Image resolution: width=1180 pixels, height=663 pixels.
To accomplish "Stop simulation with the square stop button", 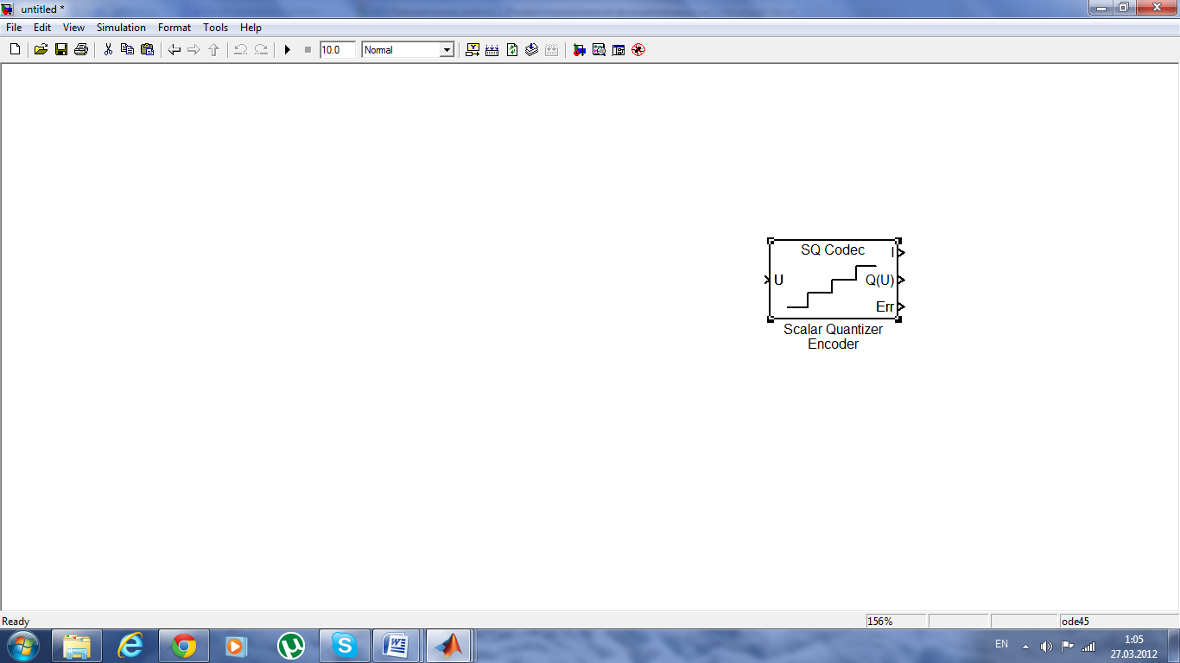I will (308, 50).
